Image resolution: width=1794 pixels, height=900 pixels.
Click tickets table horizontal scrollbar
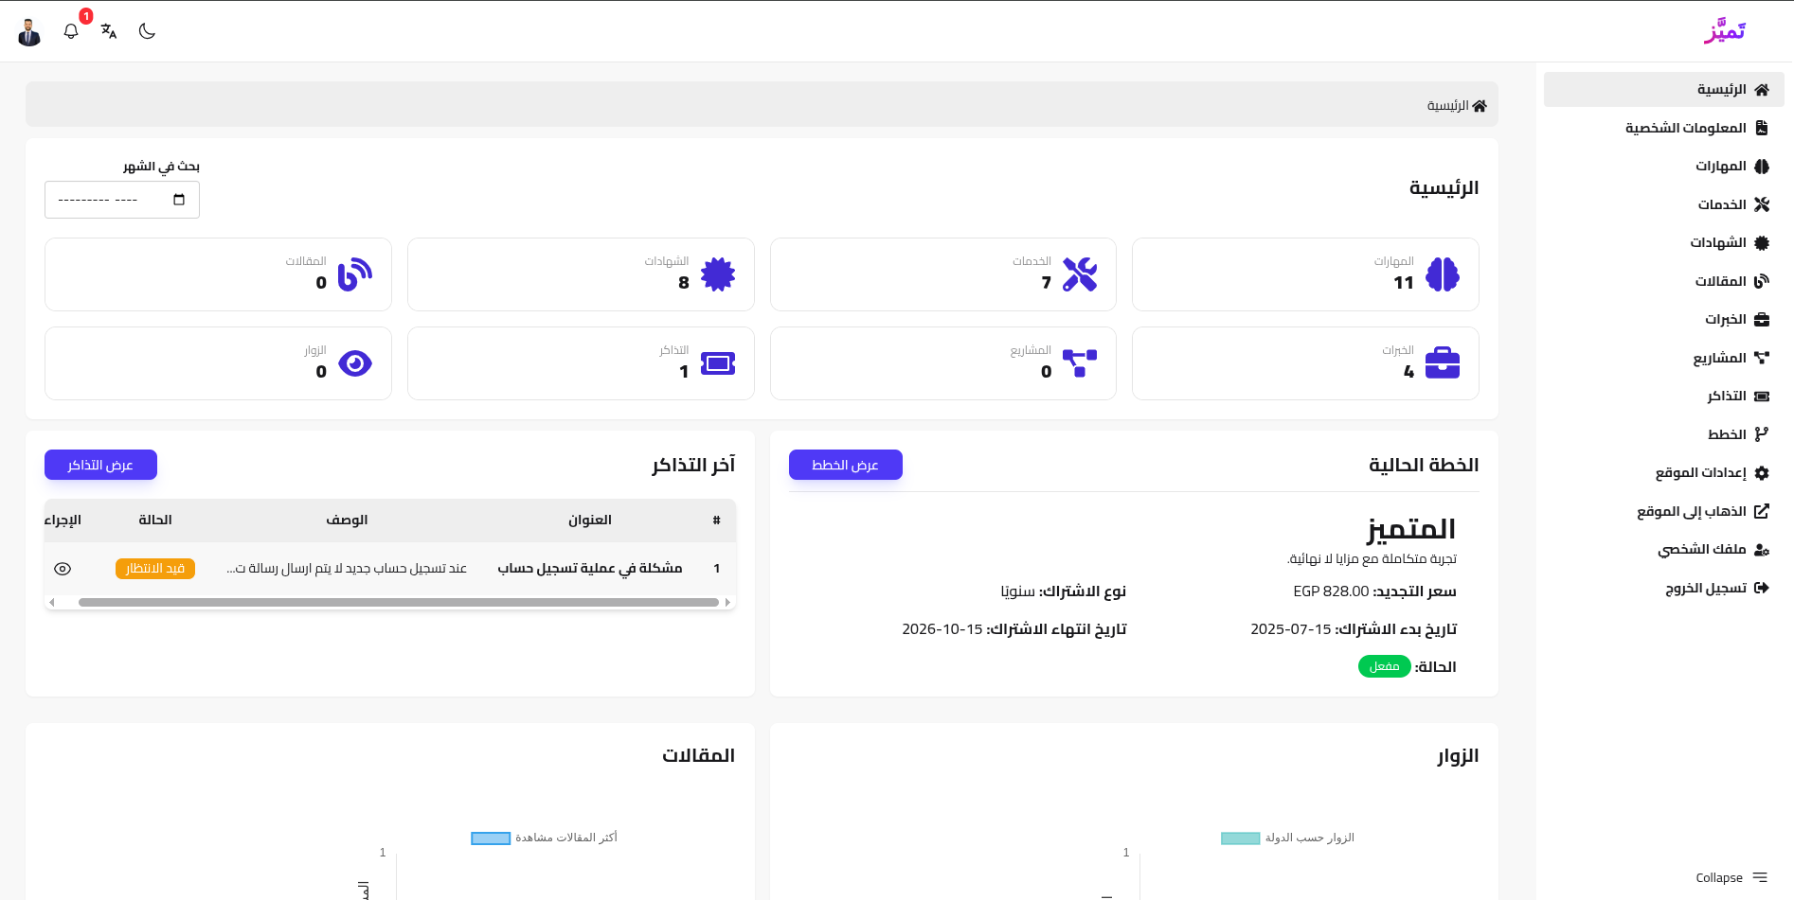398,602
